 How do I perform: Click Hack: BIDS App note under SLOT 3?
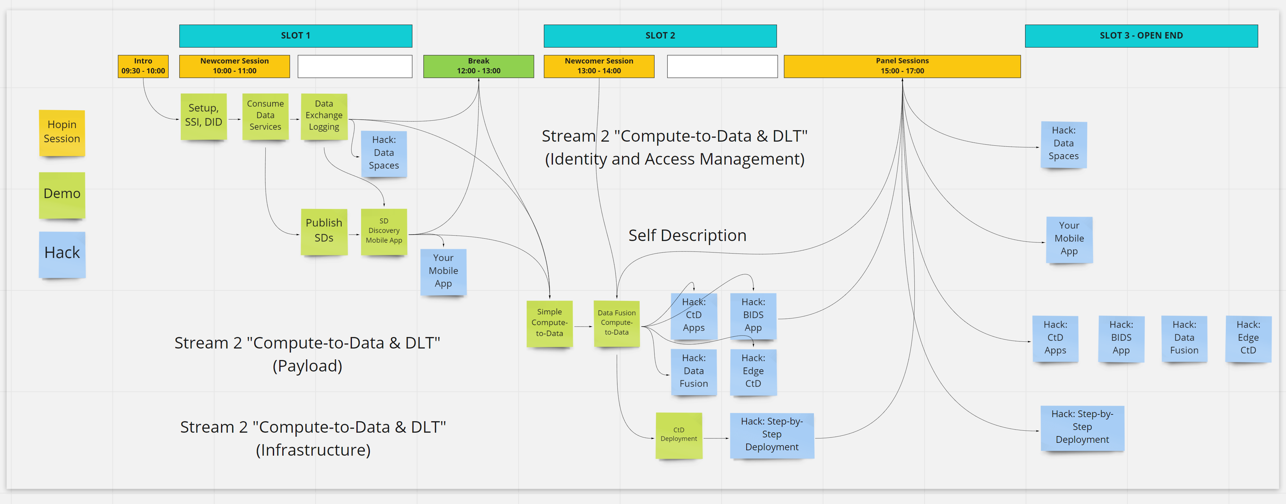click(x=1121, y=338)
